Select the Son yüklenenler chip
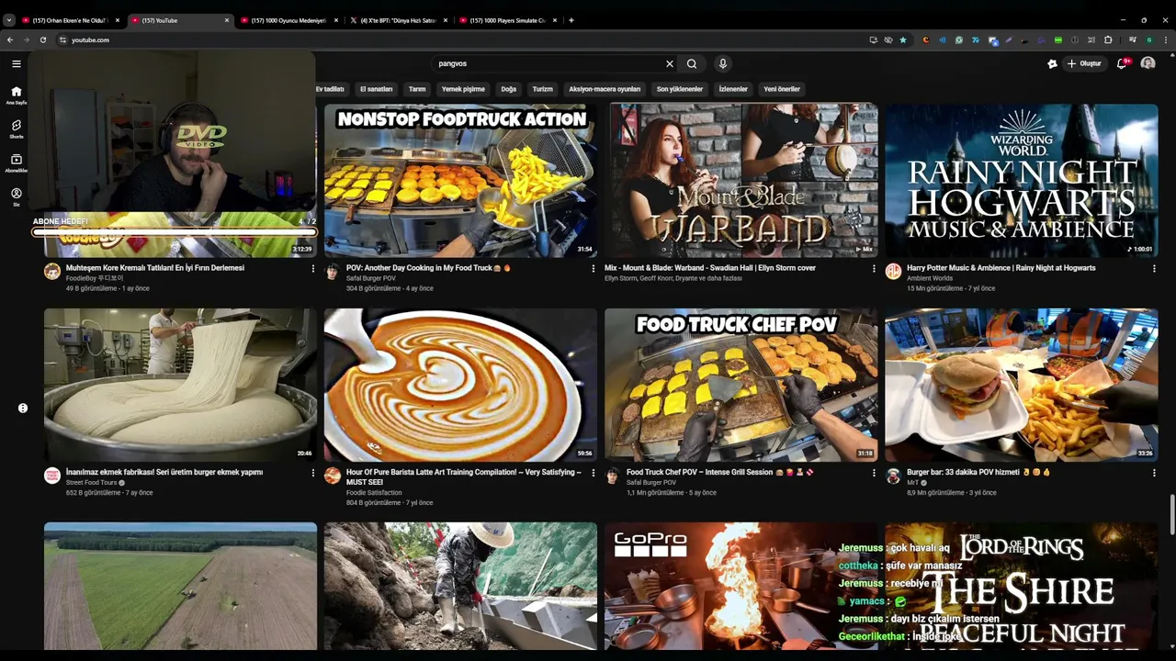Screen dimensions: 1176x661 click(680, 89)
